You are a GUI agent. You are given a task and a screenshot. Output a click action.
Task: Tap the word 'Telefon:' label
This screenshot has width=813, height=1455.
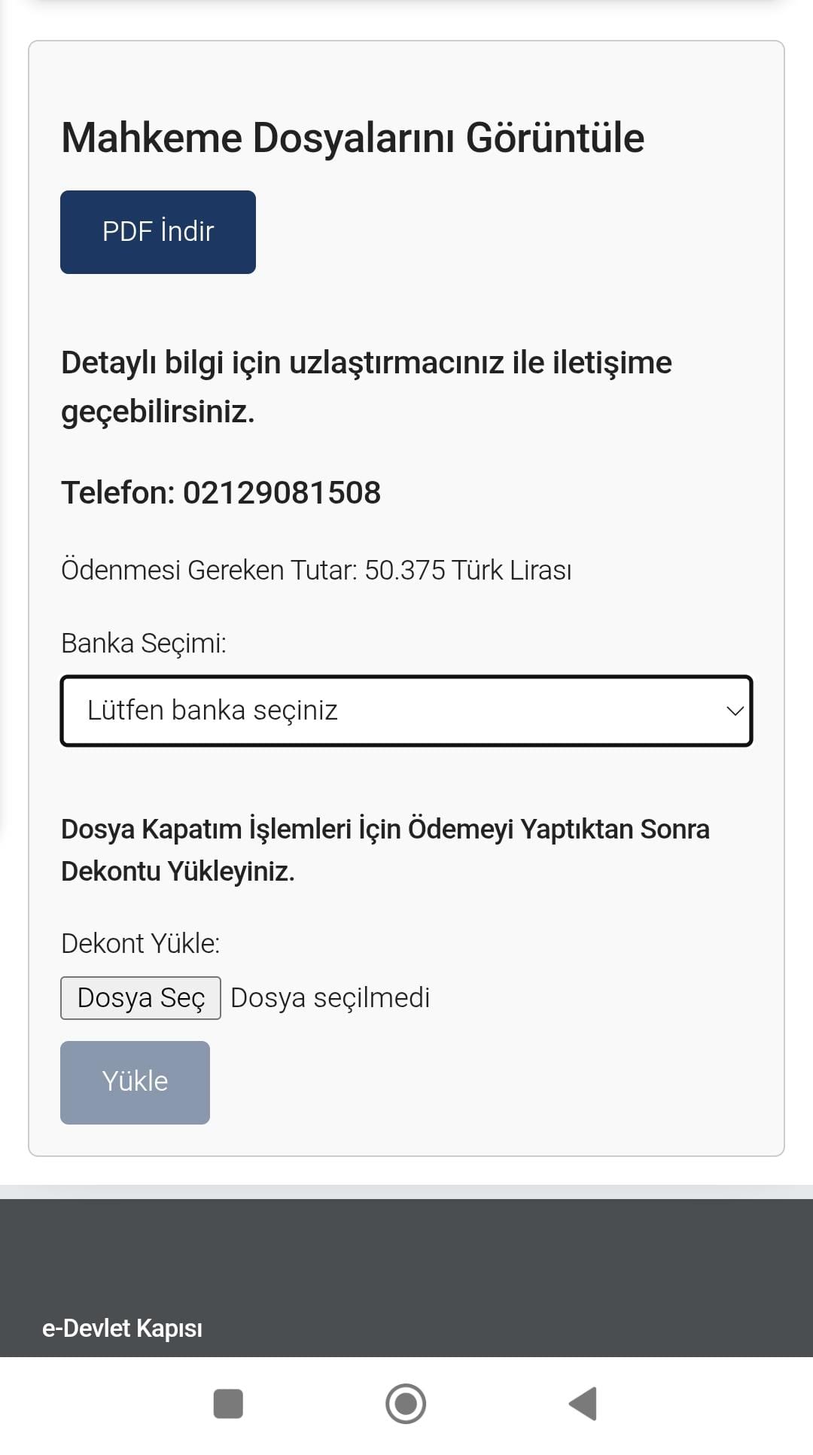(x=117, y=493)
